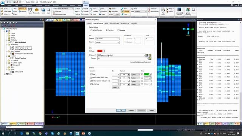The width and height of the screenshot is (242, 136).
Task: Click the Scale input field
Action: pos(149,39)
